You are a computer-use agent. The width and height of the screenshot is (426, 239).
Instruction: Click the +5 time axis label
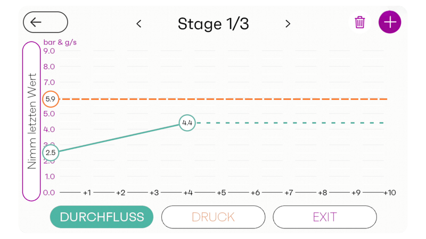tap(221, 192)
